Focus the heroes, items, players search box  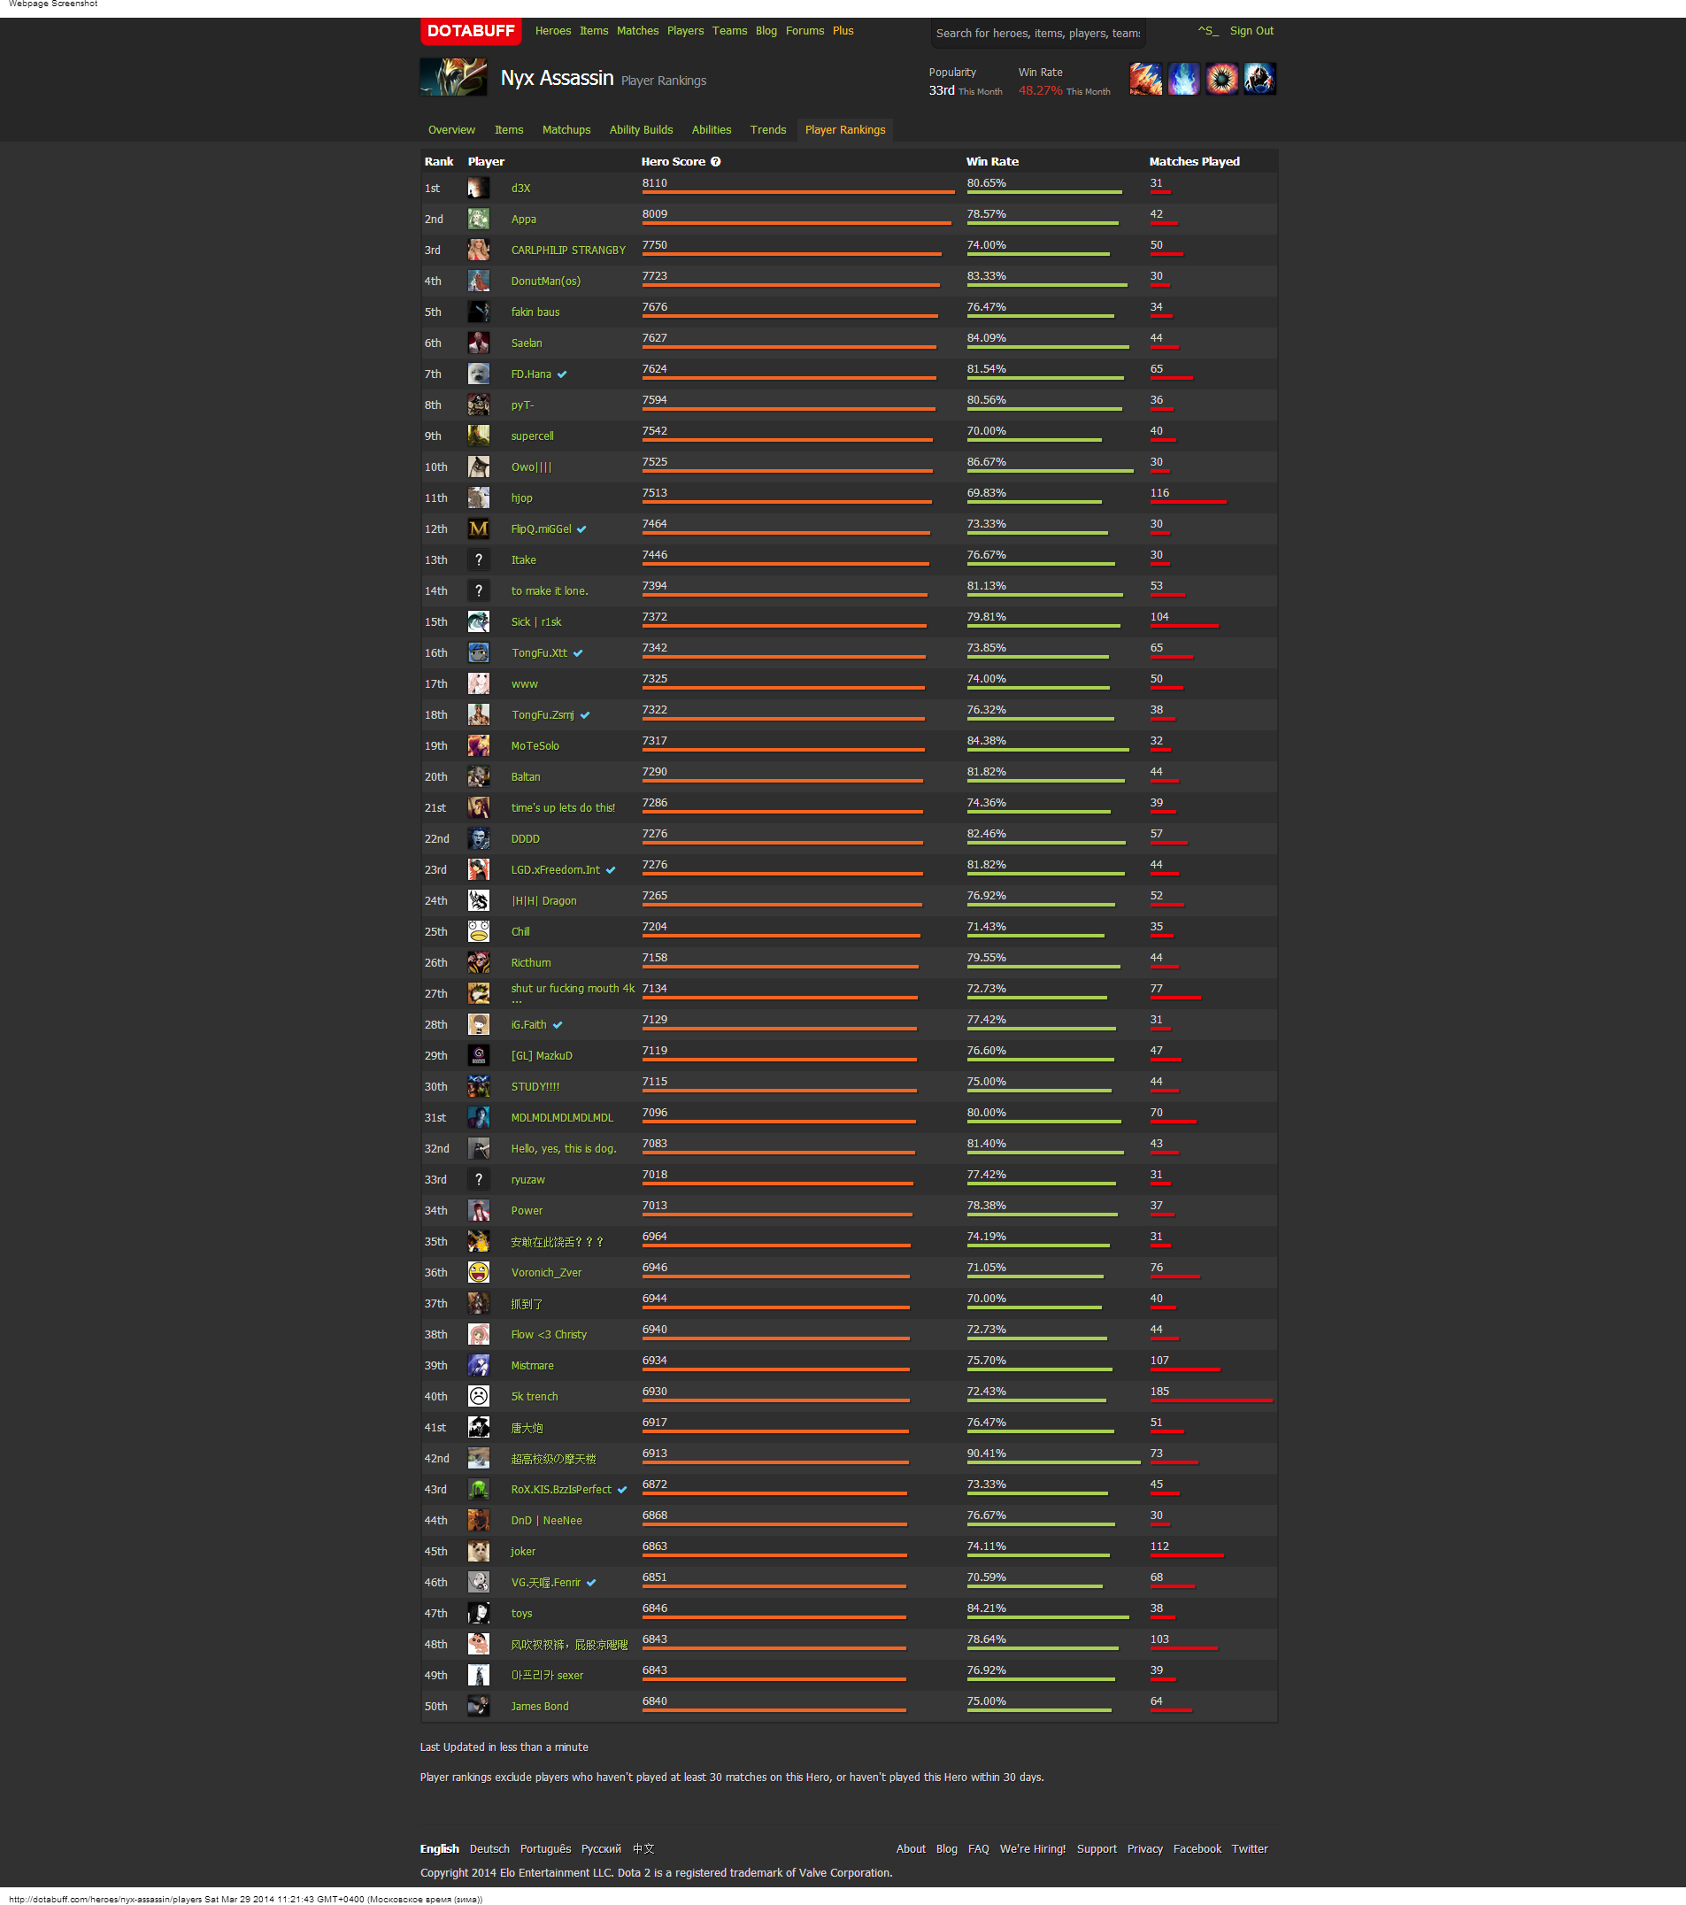(x=1037, y=34)
